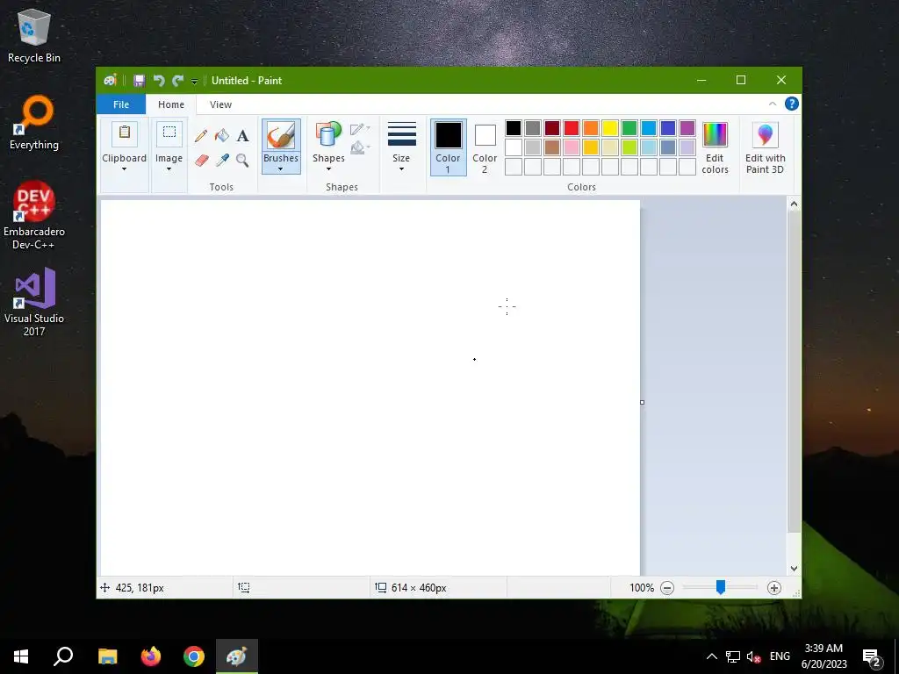Open the Shapes gallery icon
Screen dimensions: 899x674
tap(328, 136)
